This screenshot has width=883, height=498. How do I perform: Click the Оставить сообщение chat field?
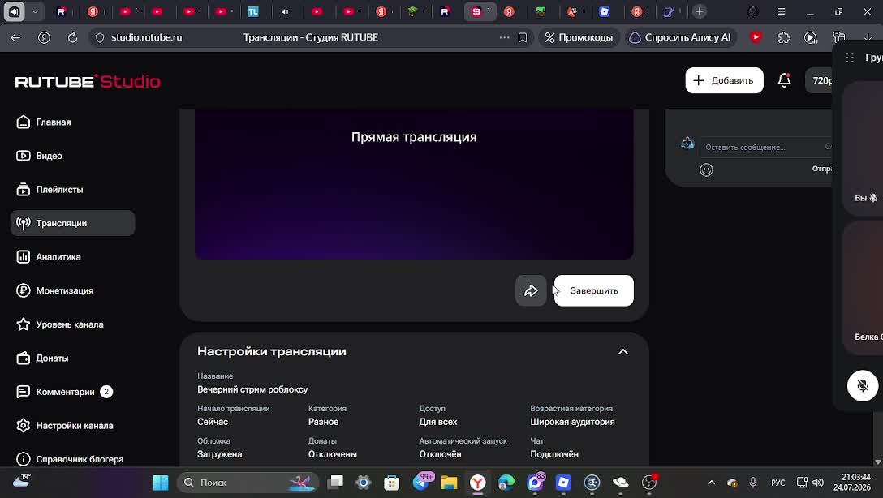pos(766,147)
